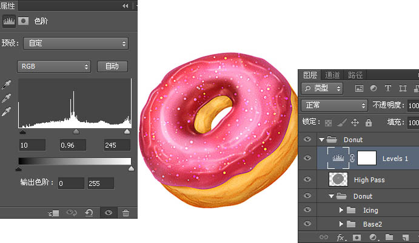Click the output levels field showing 255

(x=101, y=183)
